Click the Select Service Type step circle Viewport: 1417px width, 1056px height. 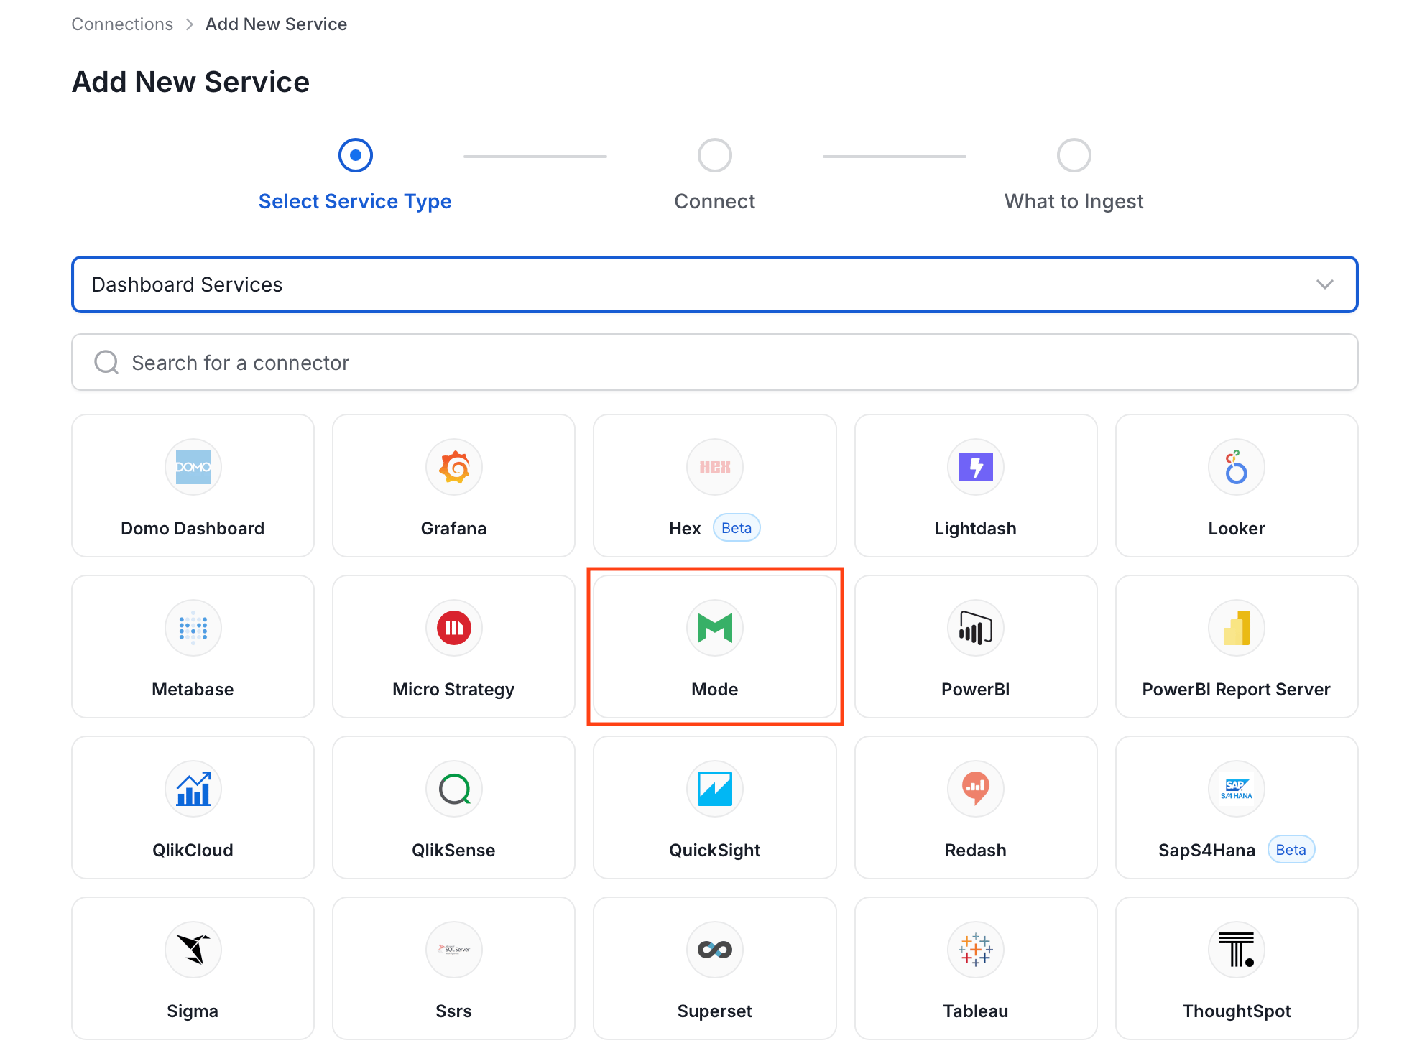[355, 155]
